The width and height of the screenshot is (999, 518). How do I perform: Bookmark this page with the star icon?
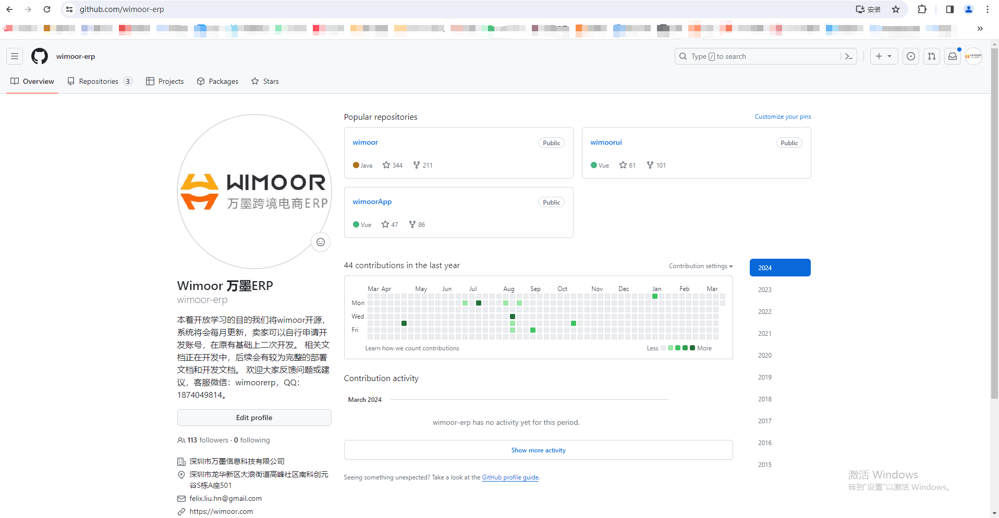coord(896,9)
